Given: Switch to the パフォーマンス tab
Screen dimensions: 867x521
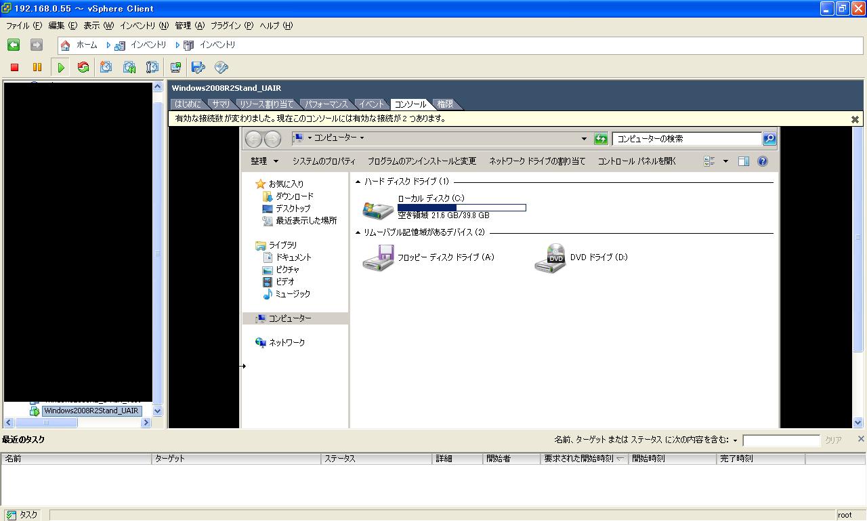Looking at the screenshot, I should click(326, 104).
